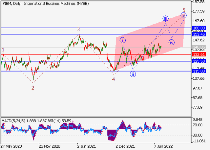Click the 70.00 RSI level value
The height and width of the screenshot is (150, 210).
[198, 125]
